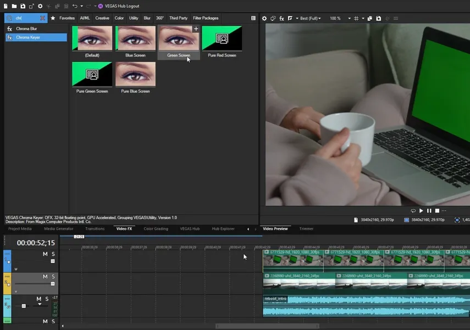Pause the video preview
This screenshot has height=330, width=470.
click(429, 211)
